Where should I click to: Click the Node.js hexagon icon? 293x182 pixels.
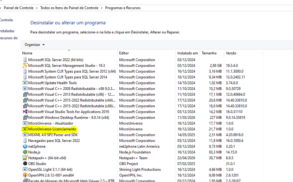[25, 152]
